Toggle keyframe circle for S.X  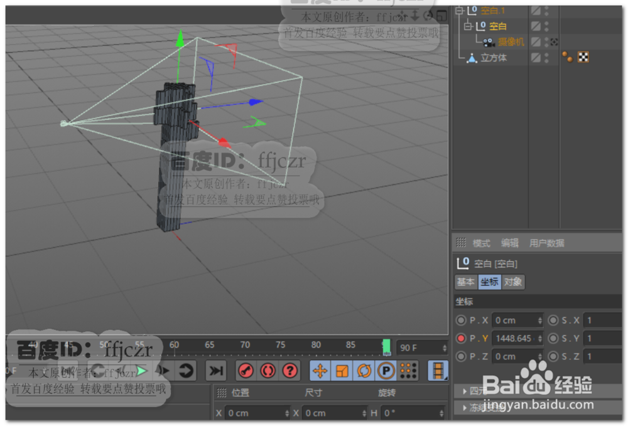tap(553, 321)
